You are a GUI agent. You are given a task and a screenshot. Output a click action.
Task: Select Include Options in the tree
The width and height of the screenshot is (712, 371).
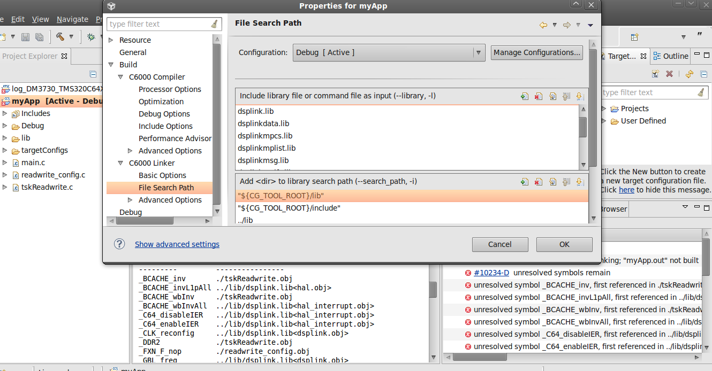pos(165,126)
